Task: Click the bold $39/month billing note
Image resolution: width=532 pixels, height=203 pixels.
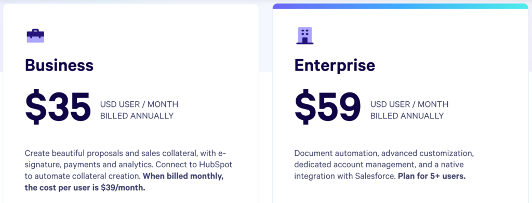Action: click(x=124, y=182)
